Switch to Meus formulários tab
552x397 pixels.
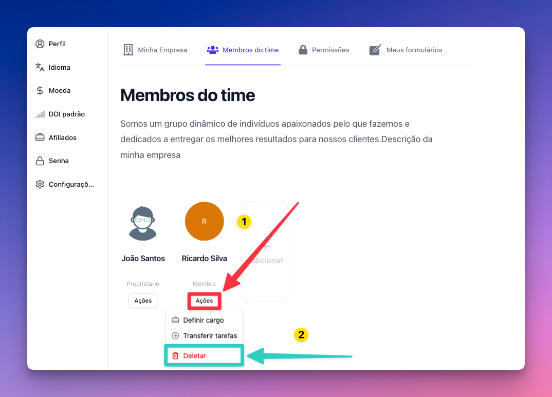[x=406, y=50]
